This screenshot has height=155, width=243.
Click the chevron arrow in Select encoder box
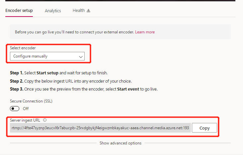[x=81, y=57]
